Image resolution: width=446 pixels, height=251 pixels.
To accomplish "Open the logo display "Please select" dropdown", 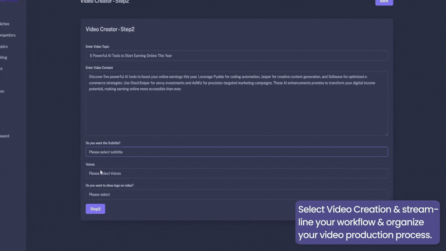I will 237,194.
